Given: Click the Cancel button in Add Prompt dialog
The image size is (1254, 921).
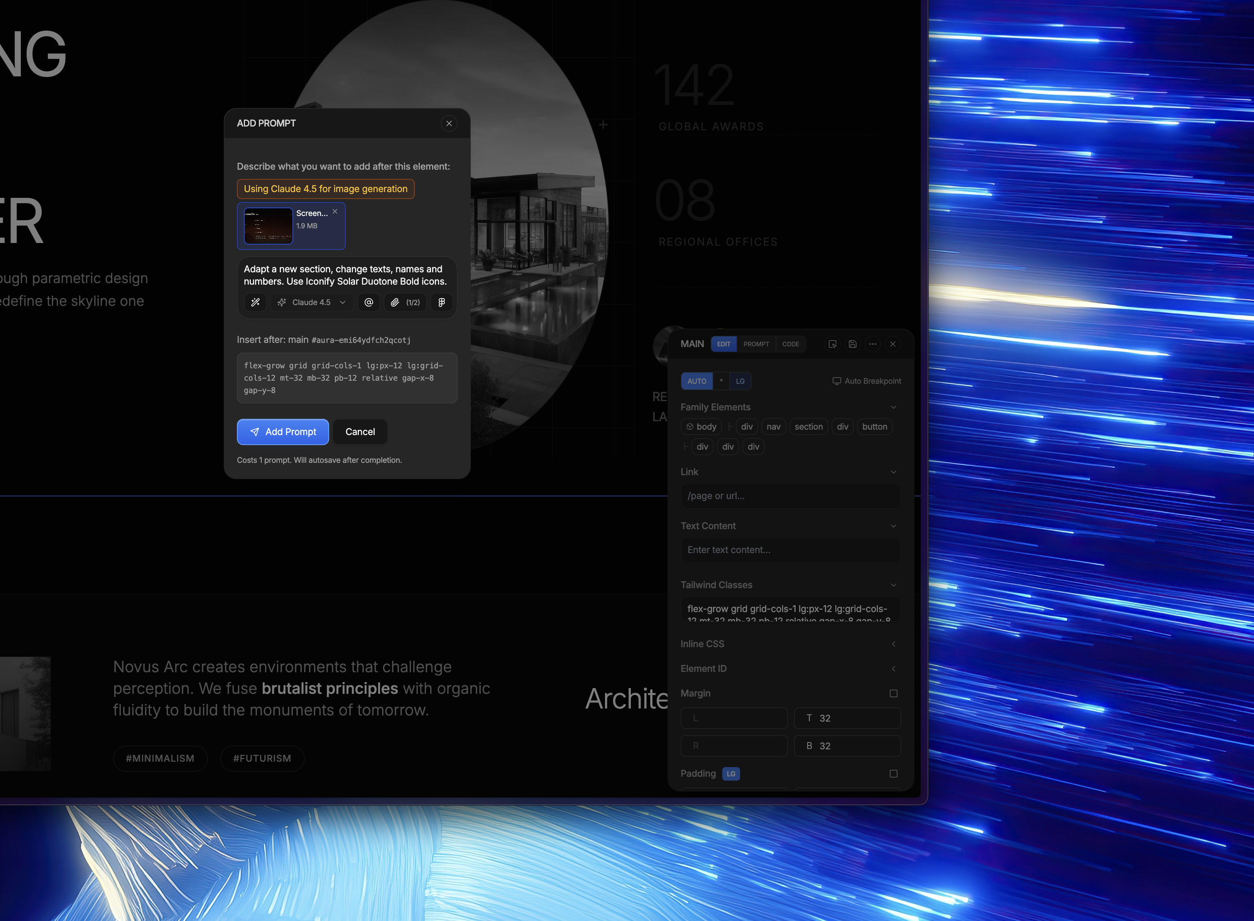Looking at the screenshot, I should tap(360, 432).
